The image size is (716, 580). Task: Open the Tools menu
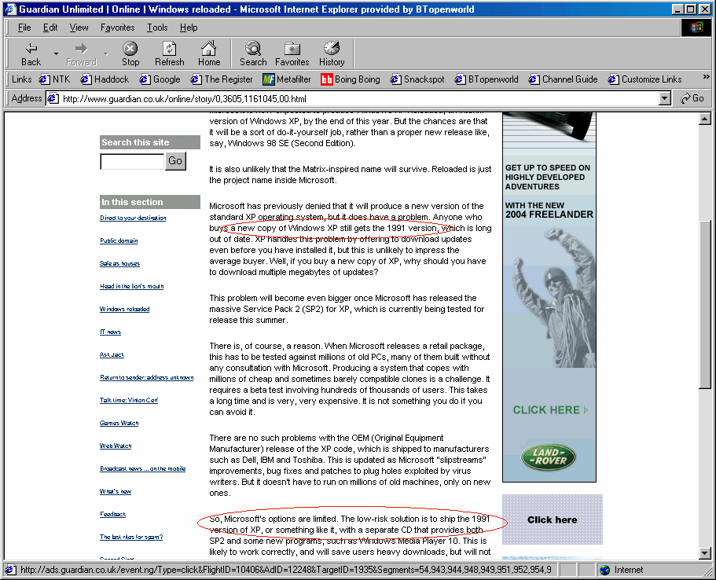[x=157, y=28]
